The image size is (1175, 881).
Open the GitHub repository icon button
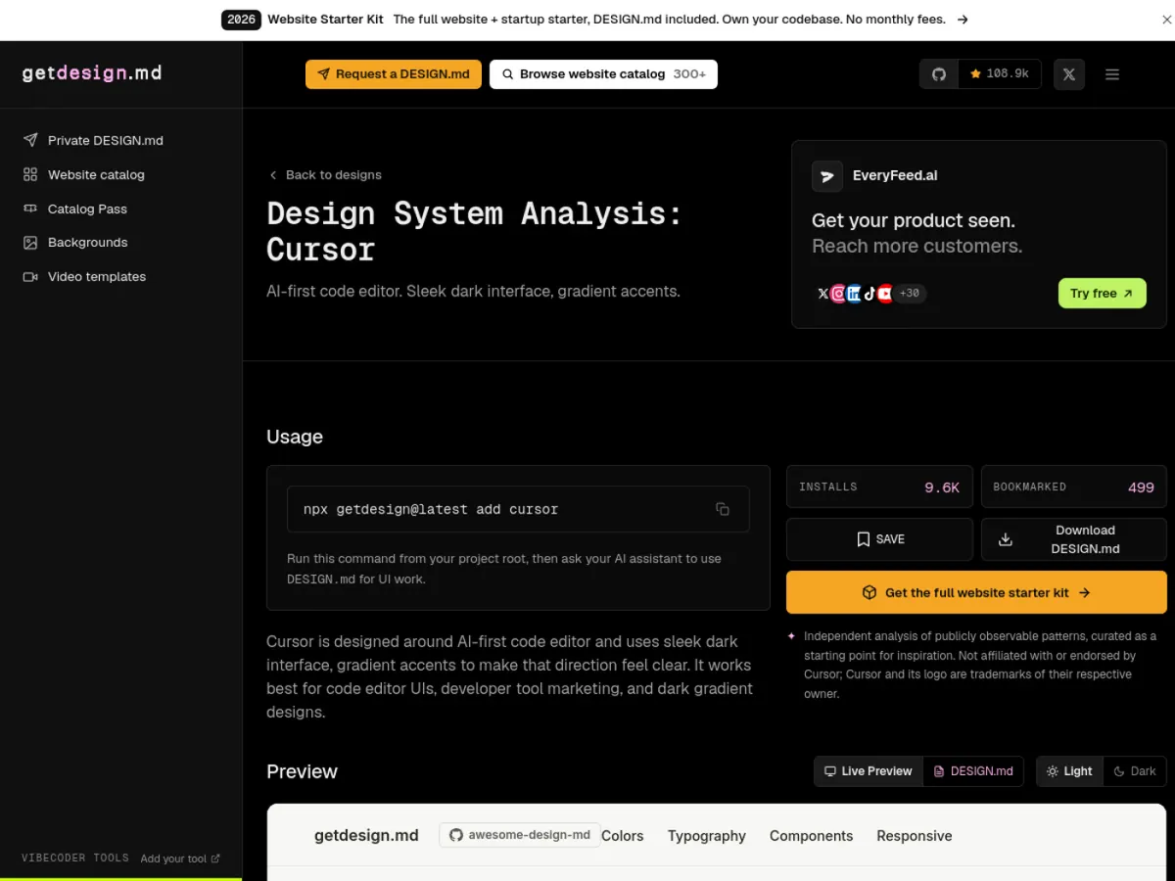[x=939, y=74]
